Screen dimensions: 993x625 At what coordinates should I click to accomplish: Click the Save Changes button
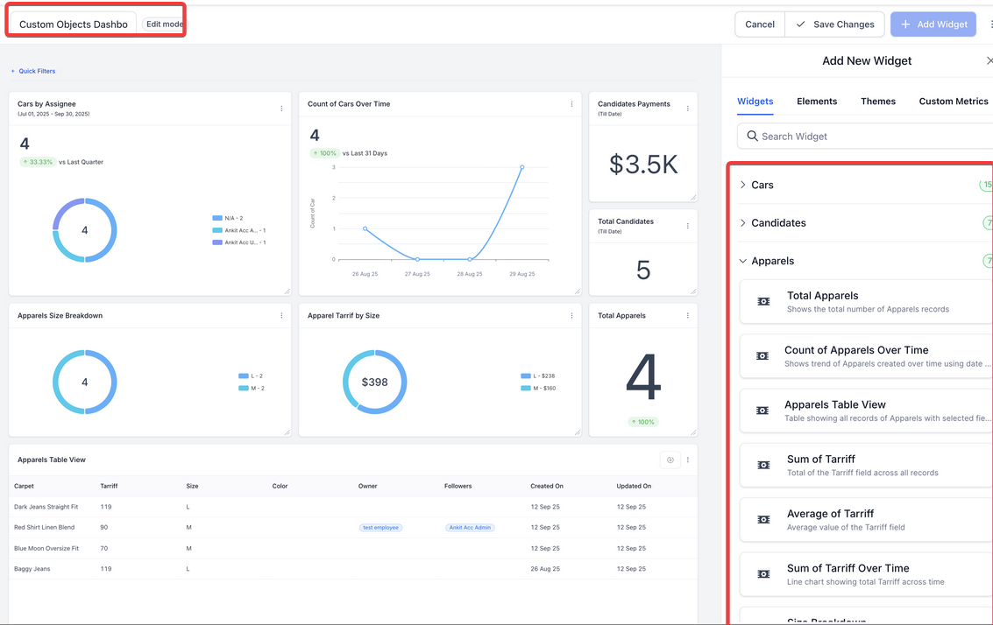833,24
